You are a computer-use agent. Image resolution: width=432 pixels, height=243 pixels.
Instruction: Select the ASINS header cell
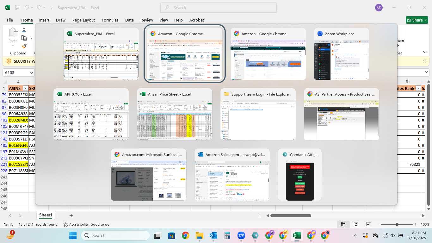tap(18, 89)
